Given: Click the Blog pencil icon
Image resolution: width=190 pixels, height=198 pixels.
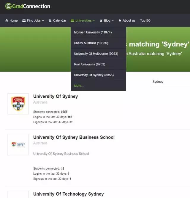Looking at the screenshot, I should (x=101, y=20).
